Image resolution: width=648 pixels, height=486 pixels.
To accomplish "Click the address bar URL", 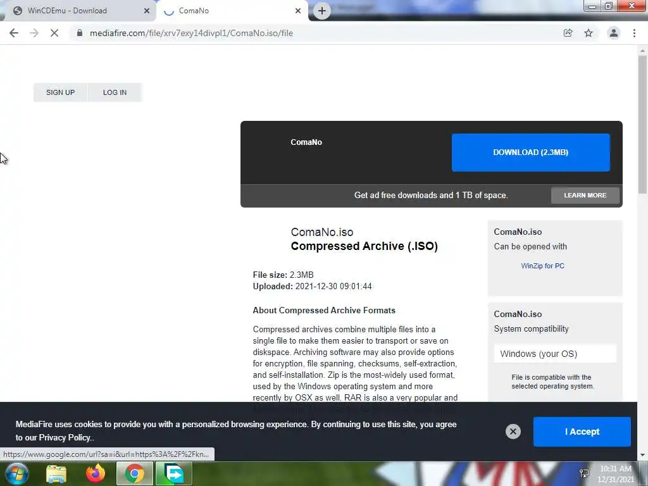I will tap(191, 33).
